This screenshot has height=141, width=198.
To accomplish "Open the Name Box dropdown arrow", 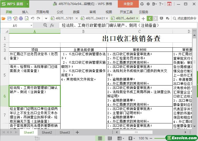I will click(31, 25).
